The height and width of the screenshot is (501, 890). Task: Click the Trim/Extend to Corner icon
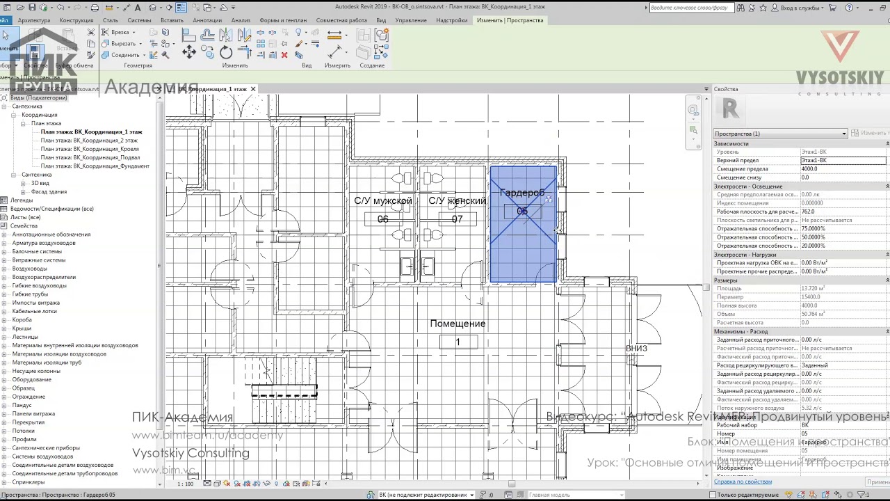pos(245,51)
